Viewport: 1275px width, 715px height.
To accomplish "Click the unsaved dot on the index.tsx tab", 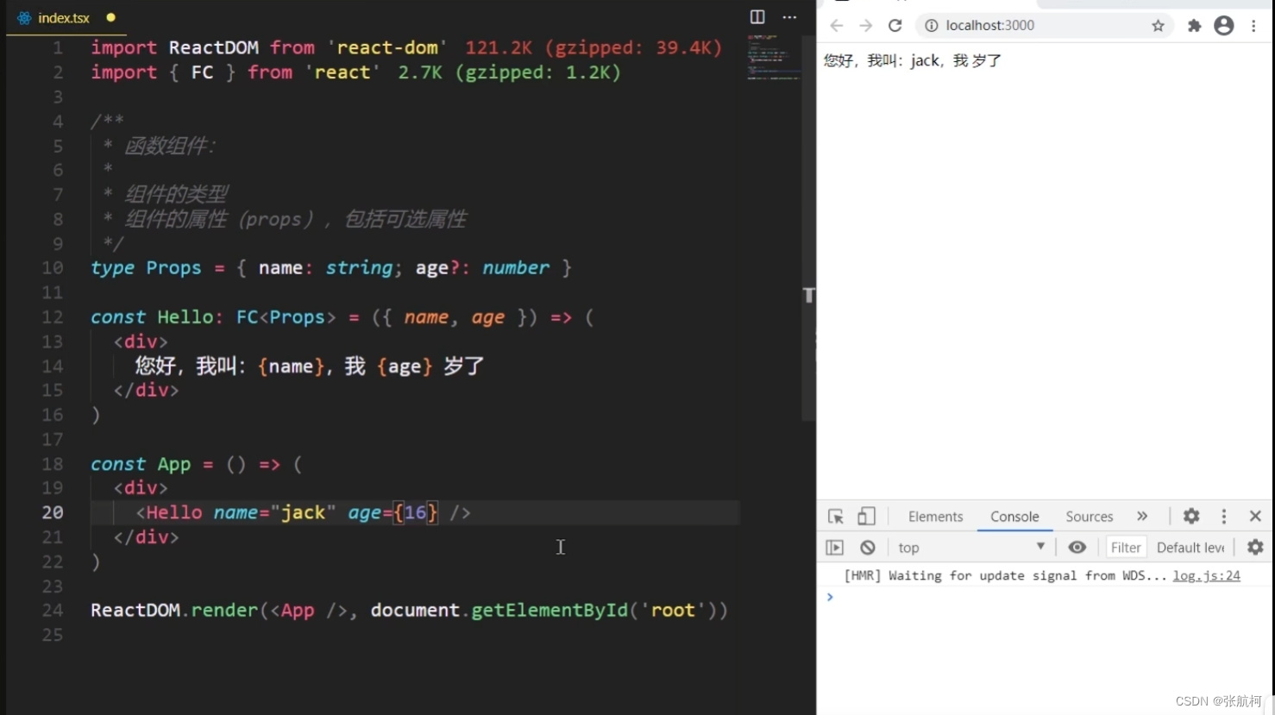I will (x=110, y=17).
